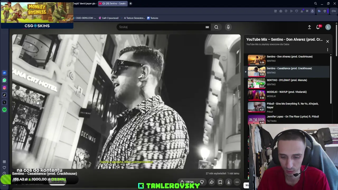Open YouTube notifications bell
This screenshot has height=190, width=338.
pos(318,27)
